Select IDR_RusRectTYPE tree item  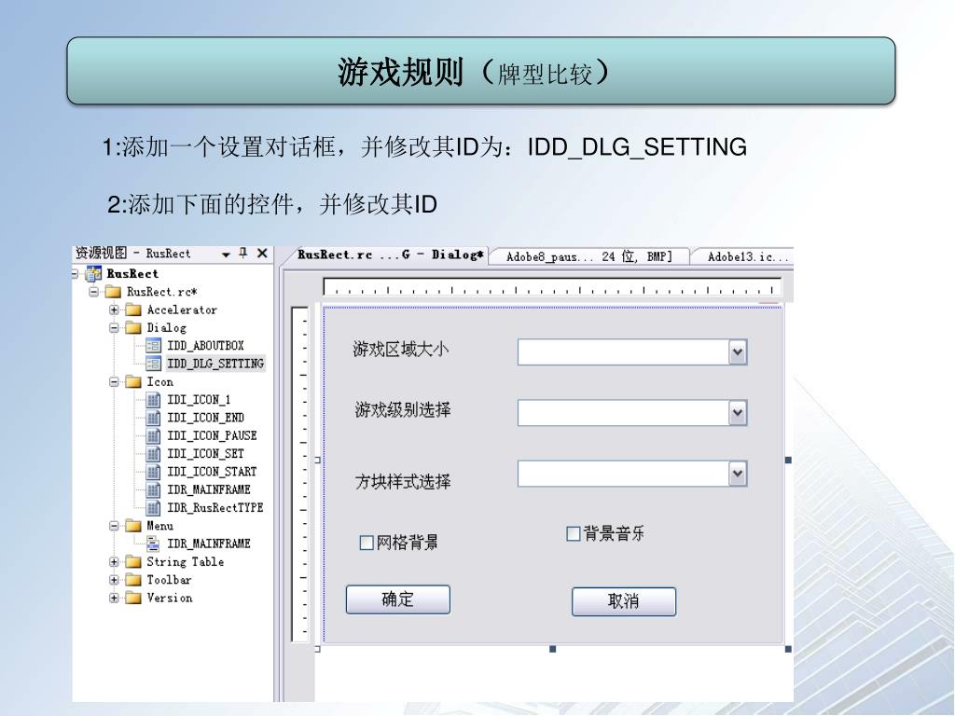[215, 508]
